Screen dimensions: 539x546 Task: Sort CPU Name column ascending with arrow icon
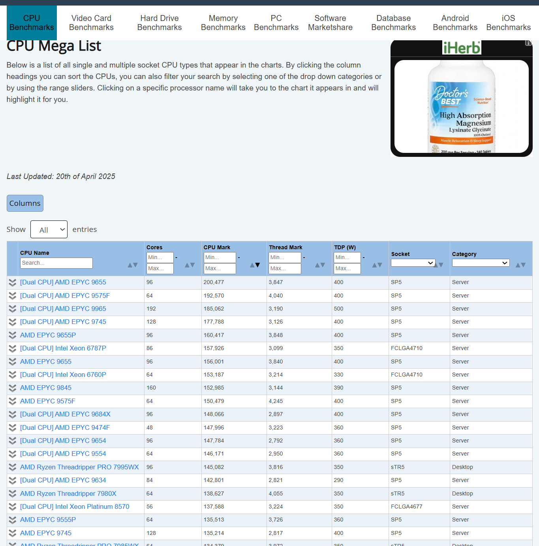coord(130,265)
